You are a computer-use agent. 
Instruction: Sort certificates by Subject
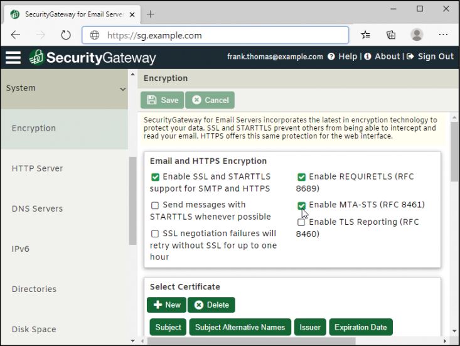point(168,327)
